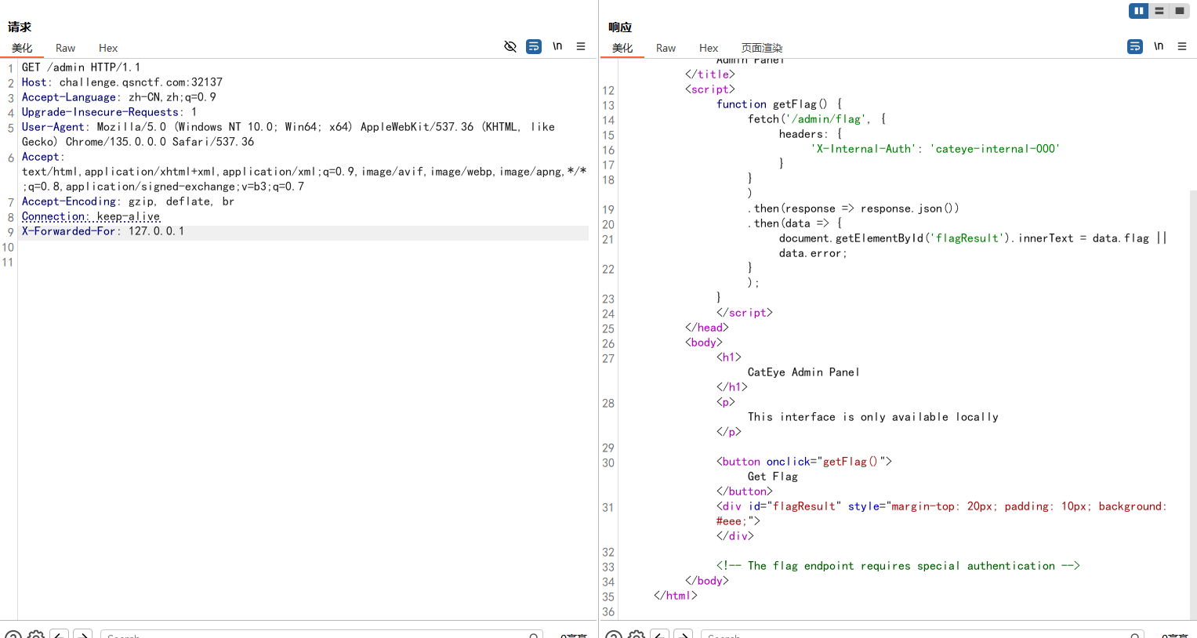The width and height of the screenshot is (1197, 638).
Task: Click response line number 36
Action: [608, 612]
